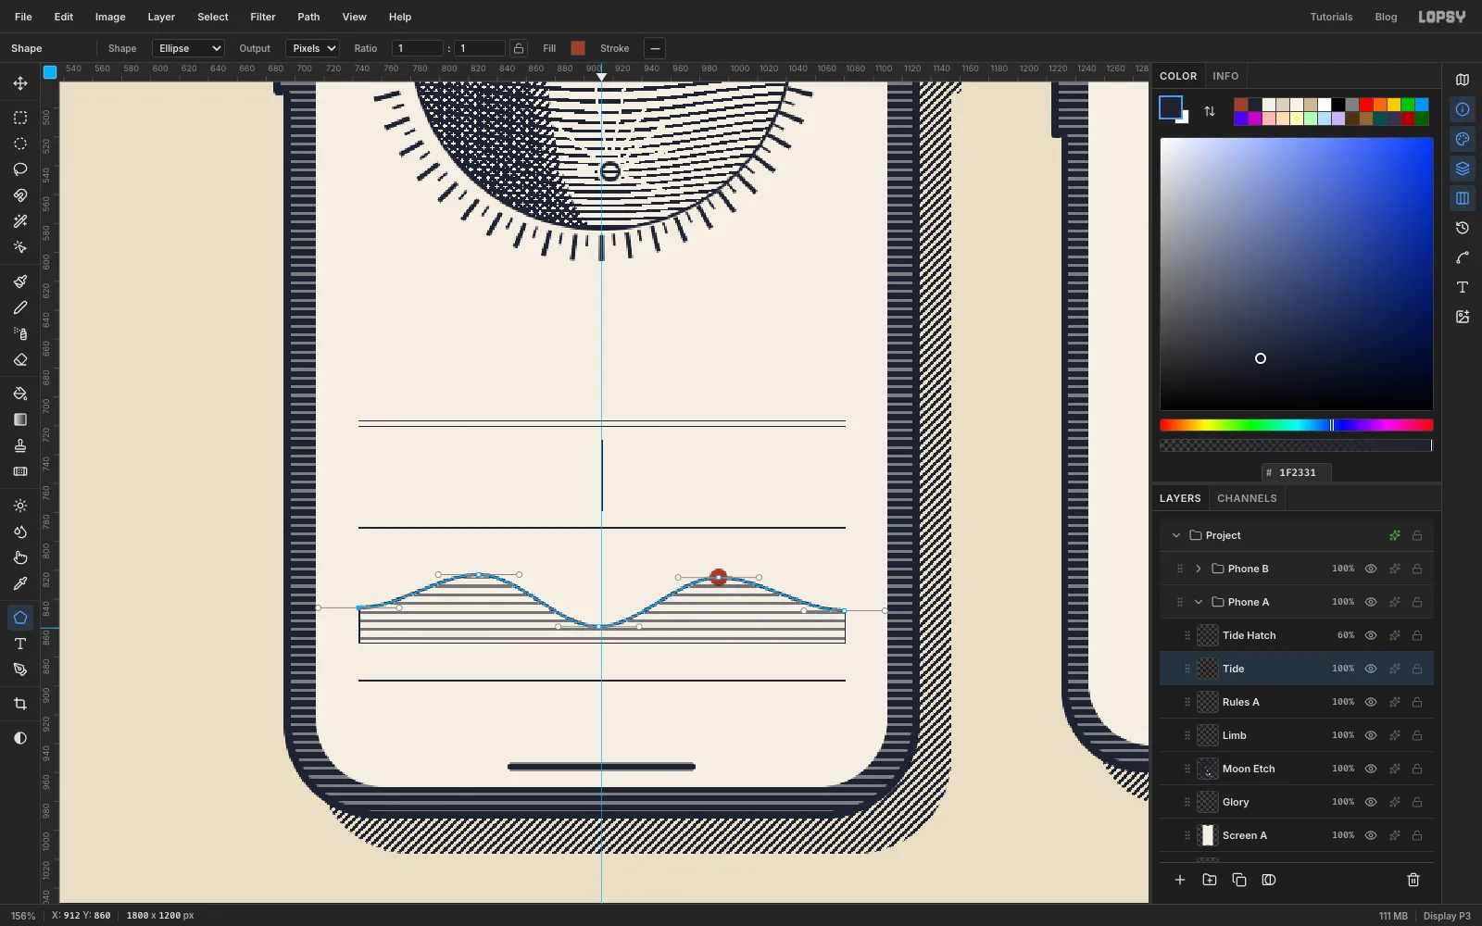This screenshot has height=926, width=1482.
Task: Open the Path menu
Action: click(308, 17)
